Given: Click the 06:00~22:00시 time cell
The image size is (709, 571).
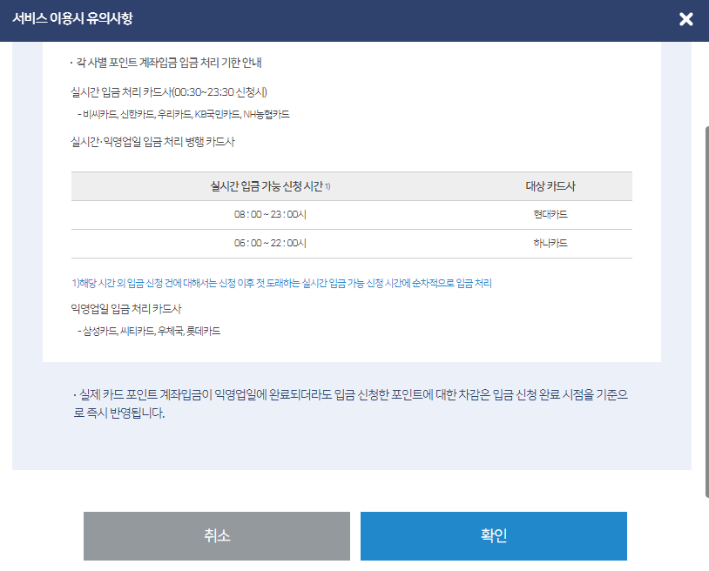Looking at the screenshot, I should pyautogui.click(x=270, y=244).
